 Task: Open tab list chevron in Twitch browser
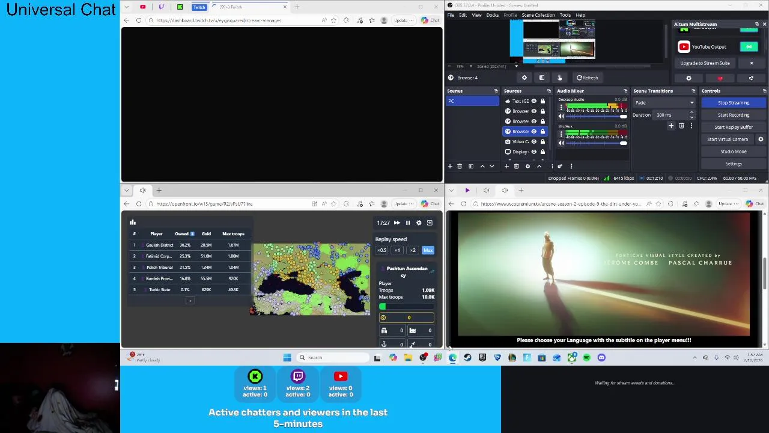pos(126,7)
